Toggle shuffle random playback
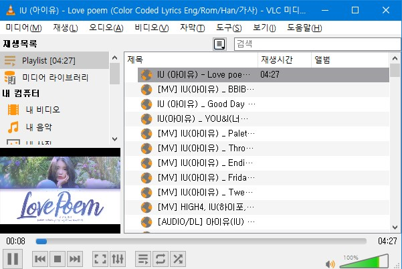Viewport: 402px width, 269px height. click(x=178, y=259)
